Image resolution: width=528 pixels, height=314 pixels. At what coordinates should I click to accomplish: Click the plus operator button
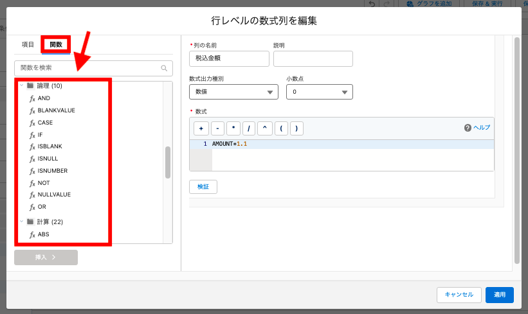[201, 128]
